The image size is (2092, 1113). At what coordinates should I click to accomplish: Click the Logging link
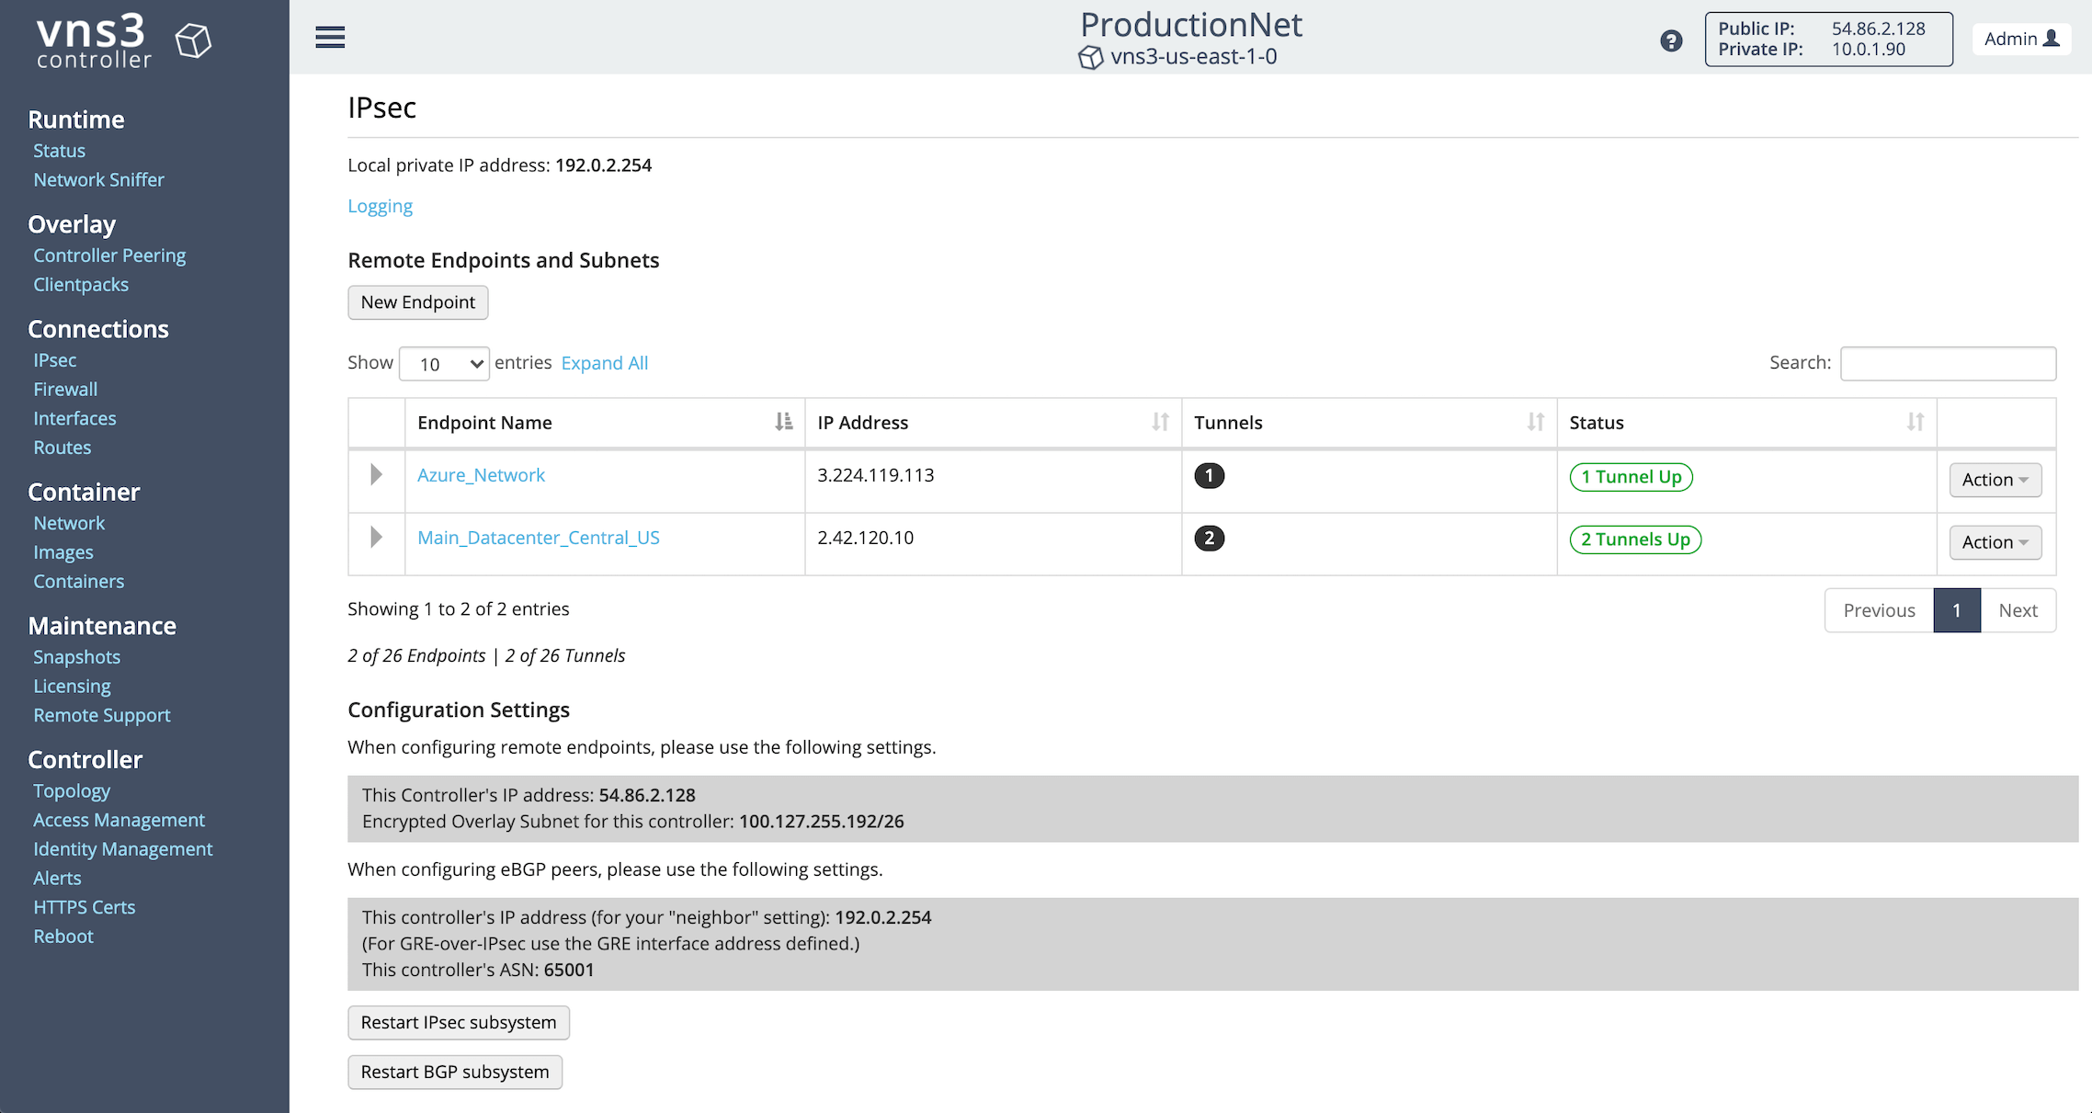[379, 205]
